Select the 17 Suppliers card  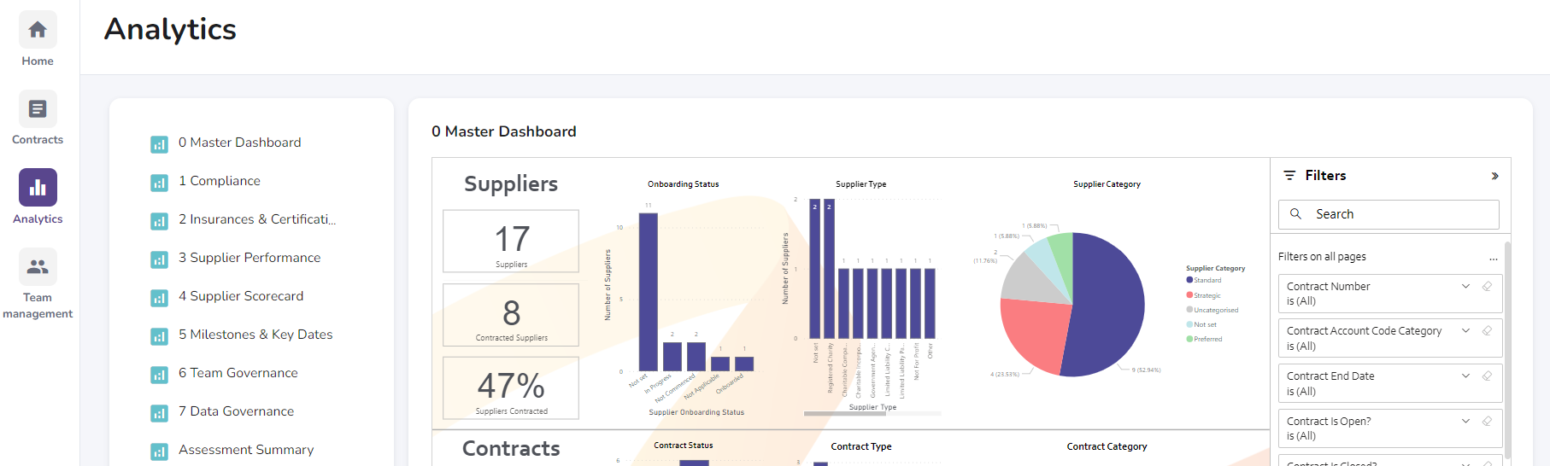pyautogui.click(x=511, y=242)
